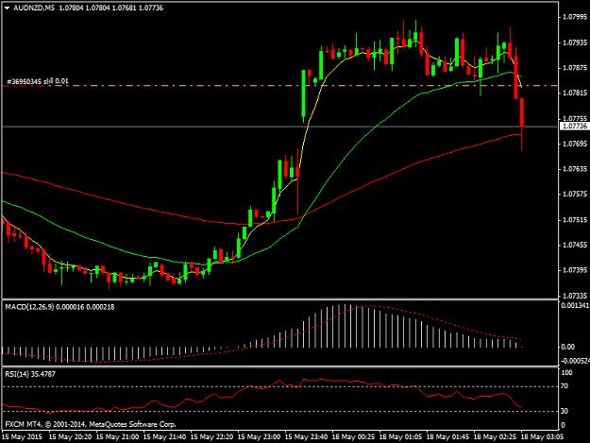This screenshot has width=590, height=443.
Task: Click the 1.07935 price scale label
Action: point(575,43)
